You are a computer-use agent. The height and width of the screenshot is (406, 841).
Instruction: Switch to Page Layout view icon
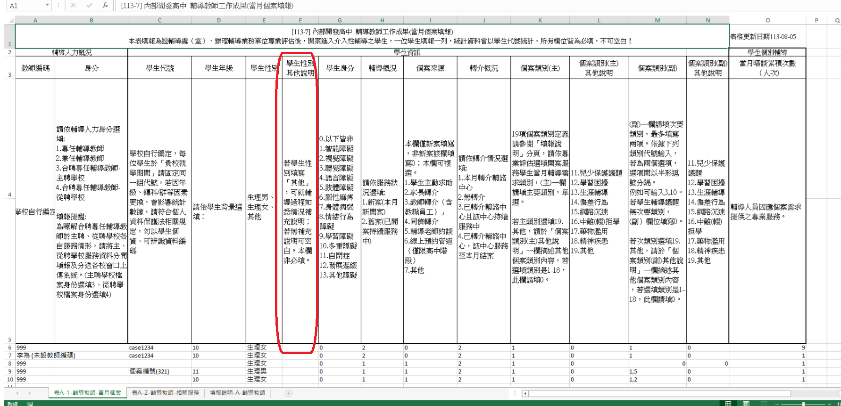click(x=746, y=404)
